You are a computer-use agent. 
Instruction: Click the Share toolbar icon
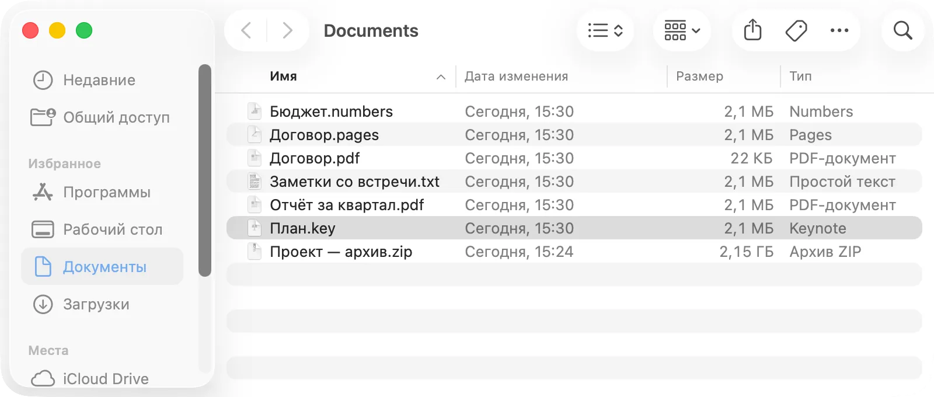pyautogui.click(x=753, y=30)
